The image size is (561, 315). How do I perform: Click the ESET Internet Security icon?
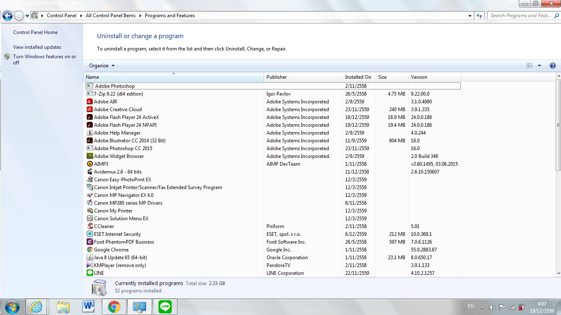pos(90,234)
